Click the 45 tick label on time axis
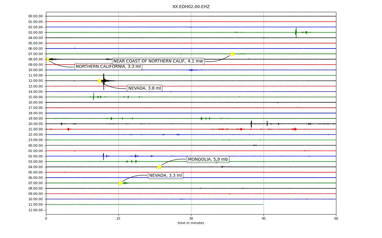 pyautogui.click(x=264, y=219)
